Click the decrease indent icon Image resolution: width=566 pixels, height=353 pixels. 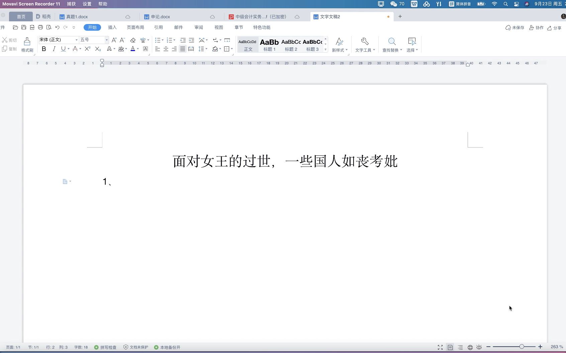183,40
